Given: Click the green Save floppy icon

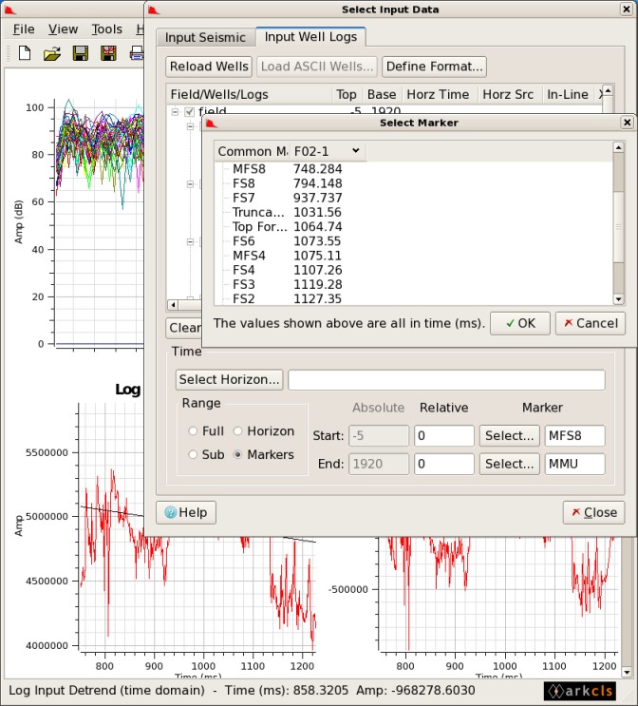Looking at the screenshot, I should [80, 53].
